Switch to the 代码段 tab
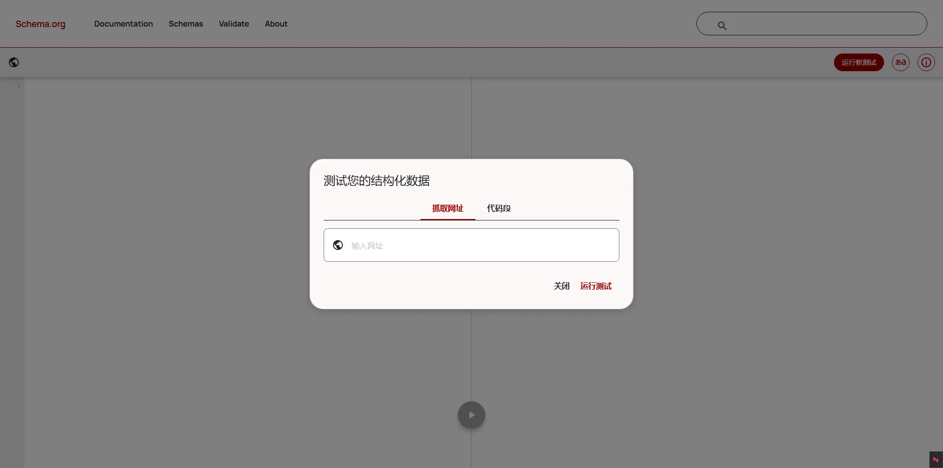The height and width of the screenshot is (468, 943). (x=499, y=208)
